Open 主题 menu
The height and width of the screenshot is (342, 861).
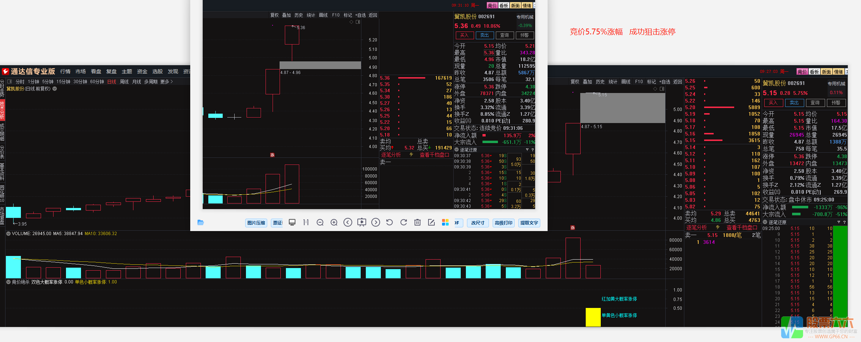pos(127,71)
